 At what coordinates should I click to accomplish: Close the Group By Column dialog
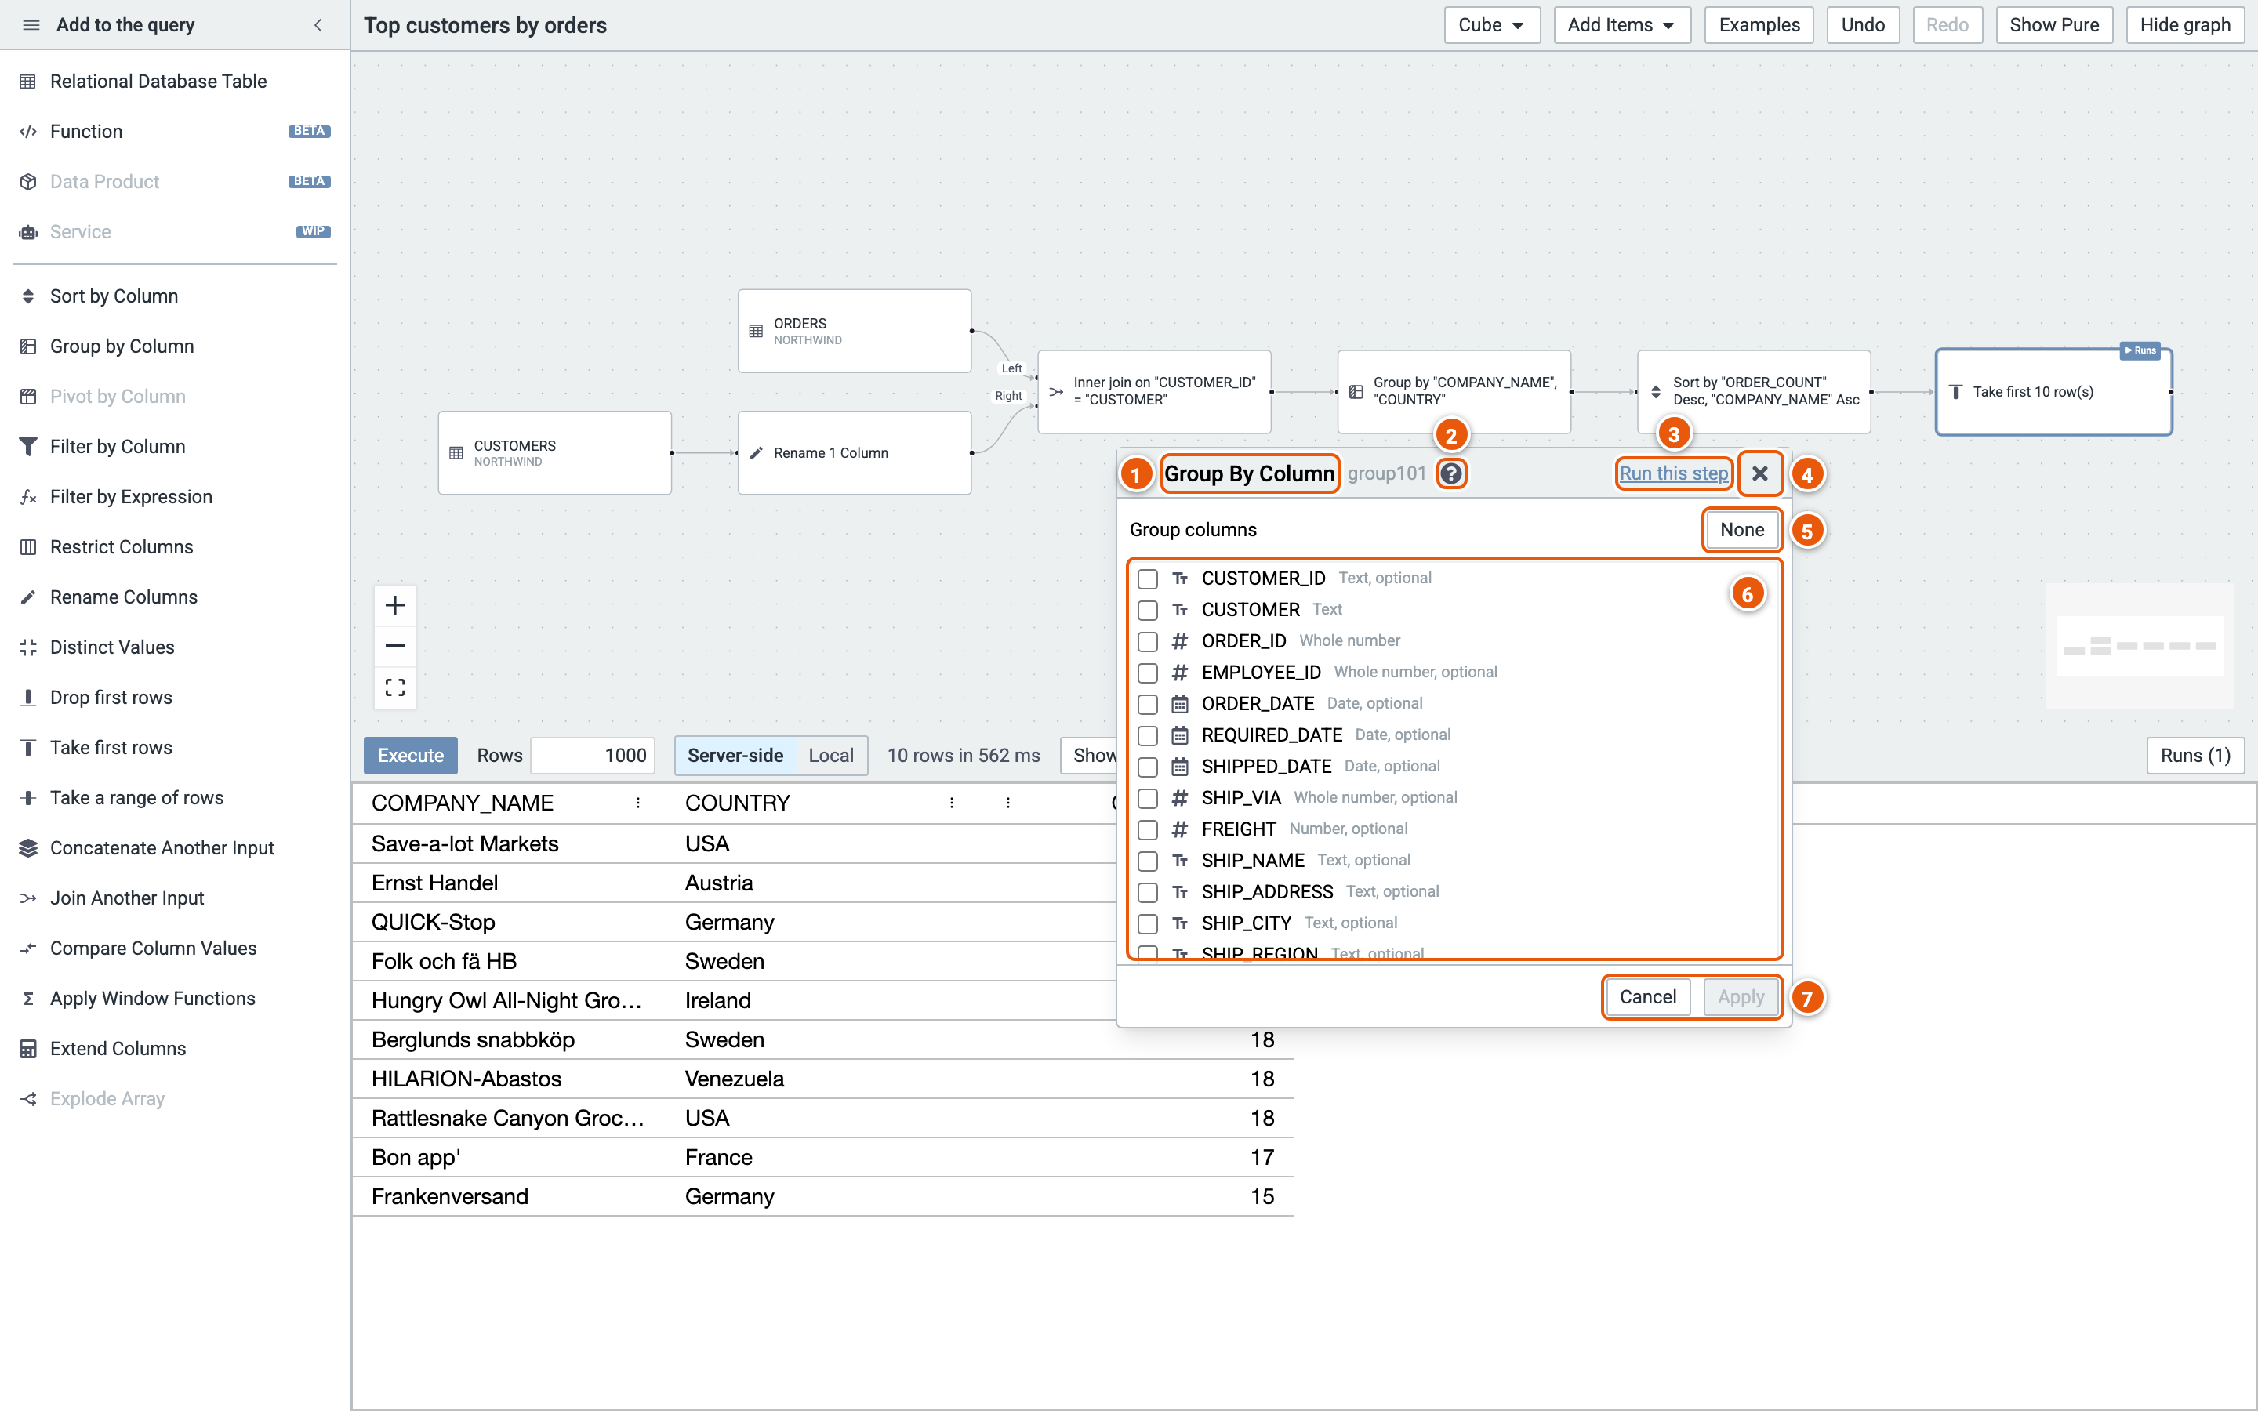(x=1759, y=473)
